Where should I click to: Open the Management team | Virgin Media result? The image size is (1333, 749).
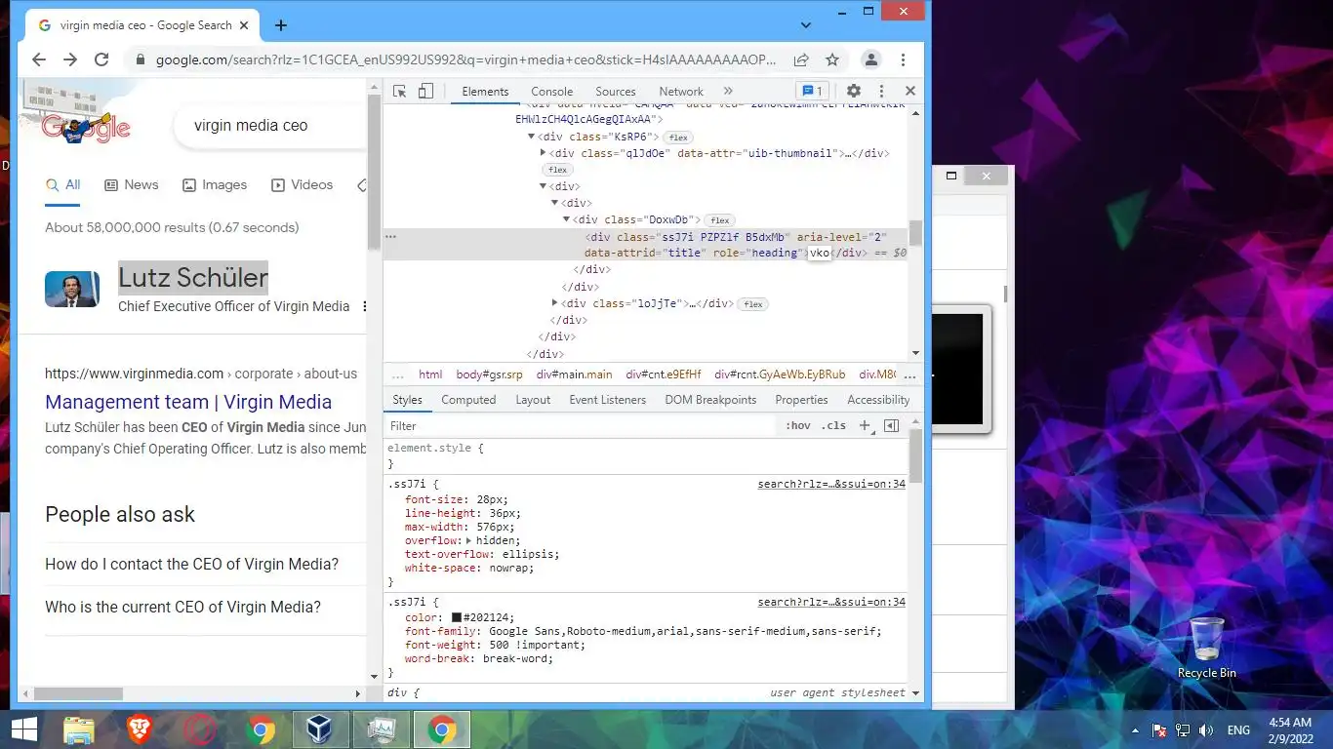[x=188, y=402]
